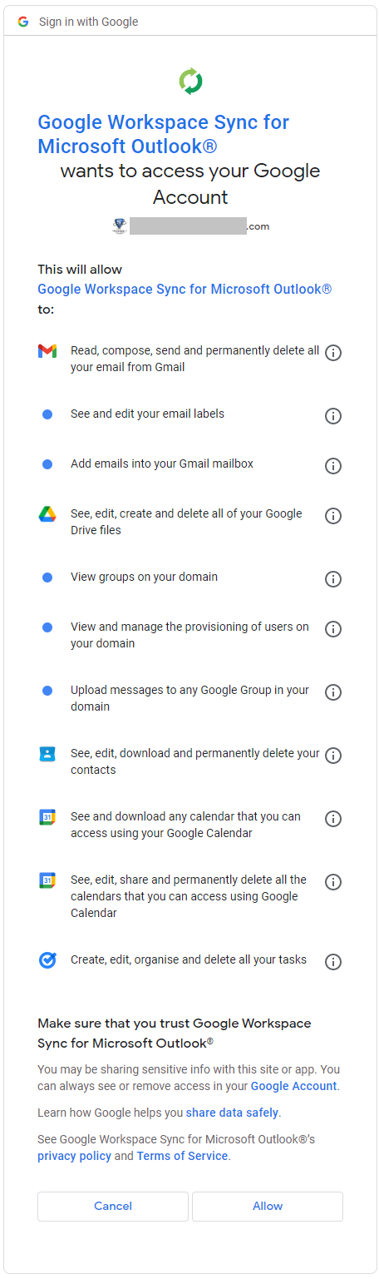This screenshot has width=379, height=1279.
Task: Show info for 'Create, edit, organise and delete' tasks
Action: pyautogui.click(x=333, y=962)
